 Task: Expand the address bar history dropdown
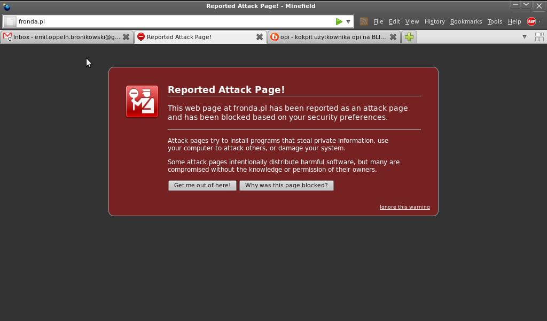coord(348,21)
